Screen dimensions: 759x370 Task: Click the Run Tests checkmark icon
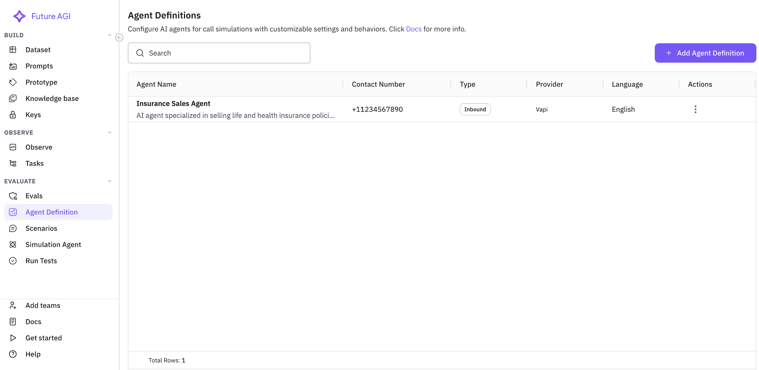tap(13, 261)
